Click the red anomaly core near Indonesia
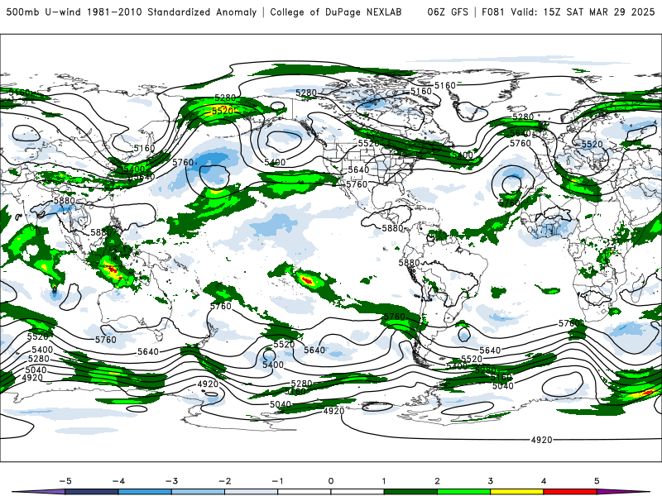Screen dimensions: 662x496 click(112, 269)
